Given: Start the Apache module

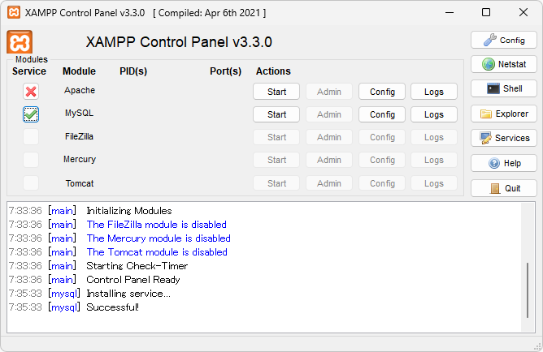Looking at the screenshot, I should coord(276,92).
